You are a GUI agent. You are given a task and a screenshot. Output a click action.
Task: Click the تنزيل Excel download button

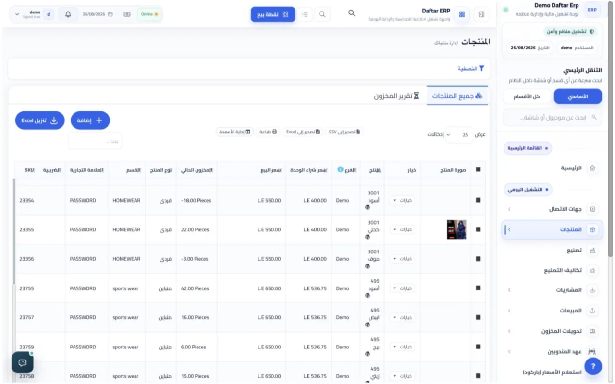(x=40, y=120)
